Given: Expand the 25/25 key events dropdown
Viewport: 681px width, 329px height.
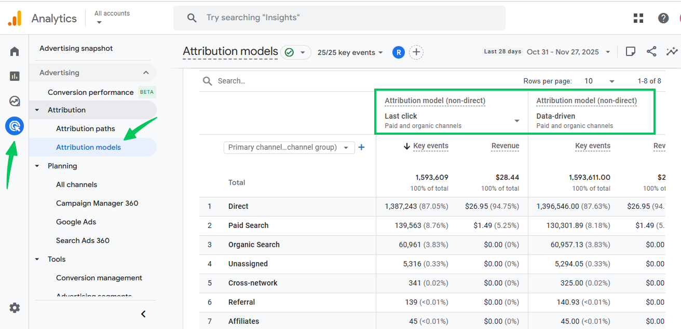Looking at the screenshot, I should [x=350, y=52].
